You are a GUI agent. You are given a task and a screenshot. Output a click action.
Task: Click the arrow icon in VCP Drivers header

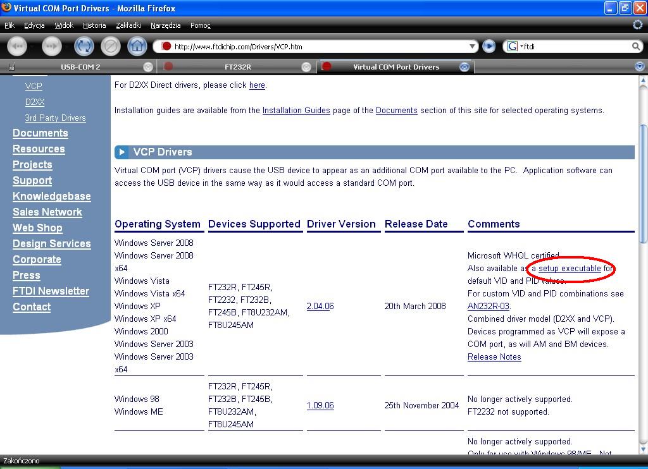[122, 152]
